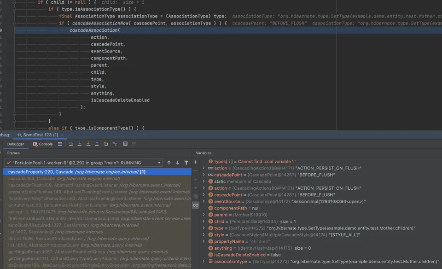Image resolution: width=442 pixels, height=269 pixels.
Task: Click the Trace Current Stream Chain icon
Action: click(x=134, y=144)
